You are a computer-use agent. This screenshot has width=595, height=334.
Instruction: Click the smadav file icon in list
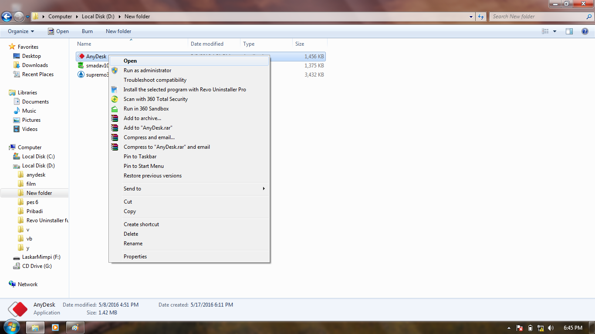(x=81, y=66)
